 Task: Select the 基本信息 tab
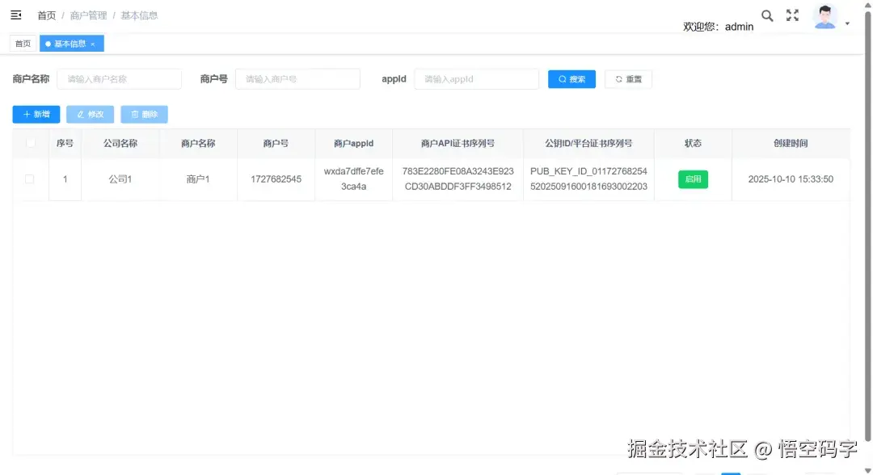click(x=70, y=44)
